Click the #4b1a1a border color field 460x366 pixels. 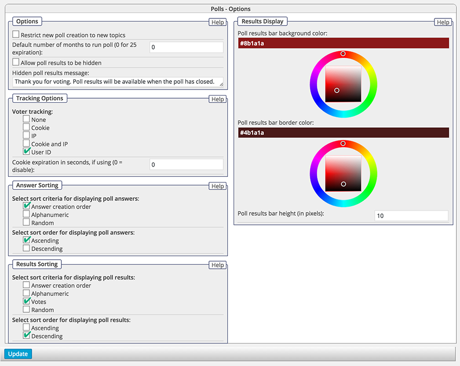point(343,133)
